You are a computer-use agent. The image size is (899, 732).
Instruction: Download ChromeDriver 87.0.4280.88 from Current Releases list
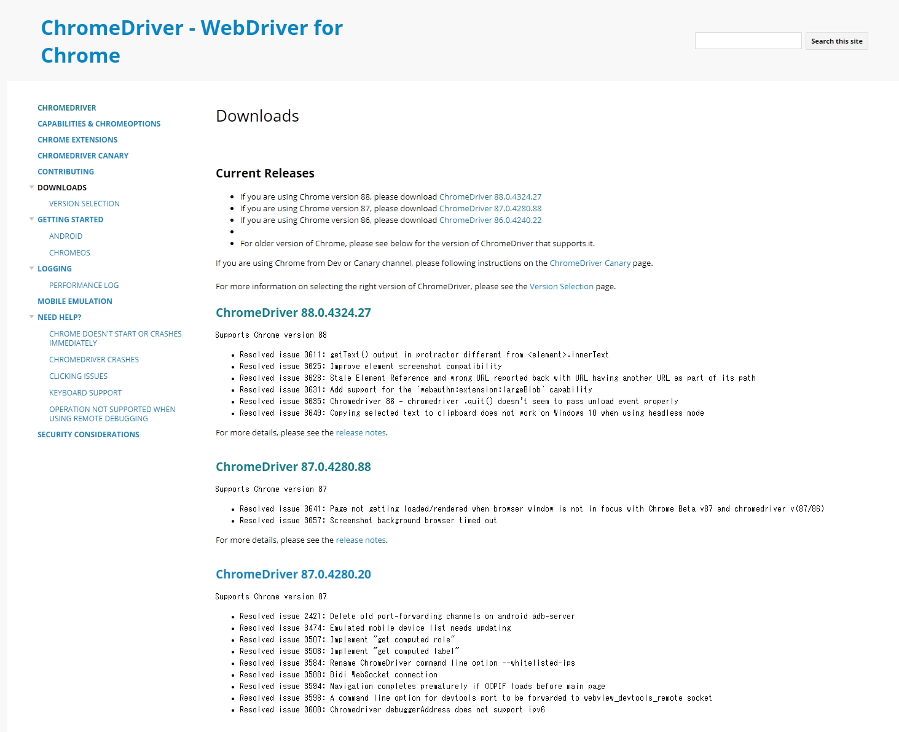490,208
